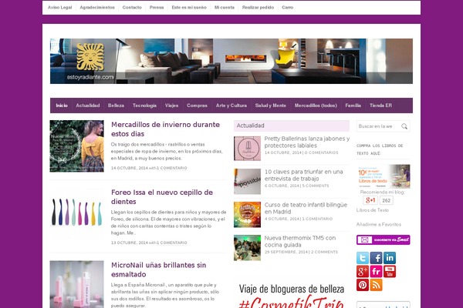The image size is (463, 308).
Task: Select Arte y Cultura in navigation
Action: point(231,105)
